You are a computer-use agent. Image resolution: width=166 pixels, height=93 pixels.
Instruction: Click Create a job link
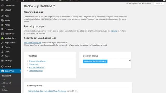[34, 64]
